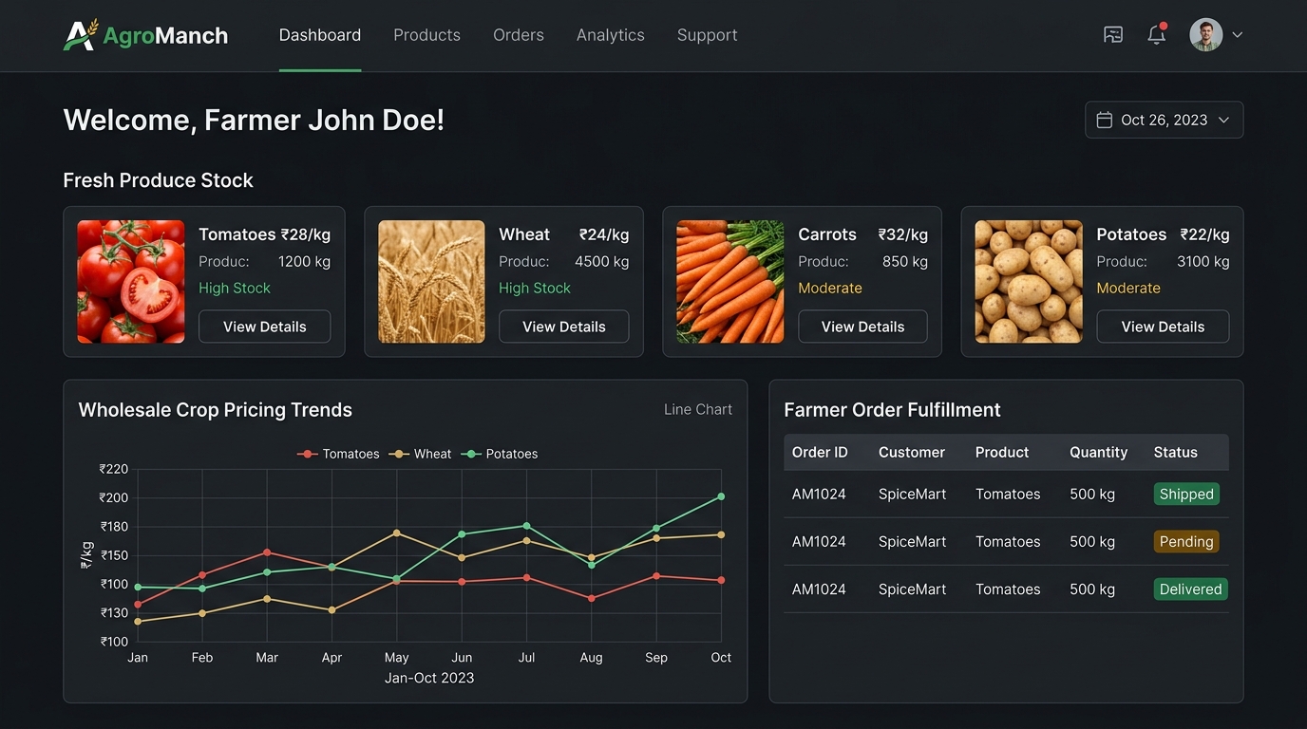Viewport: 1307px width, 729px height.
Task: Click the Wheat High Stock label
Action: 535,288
